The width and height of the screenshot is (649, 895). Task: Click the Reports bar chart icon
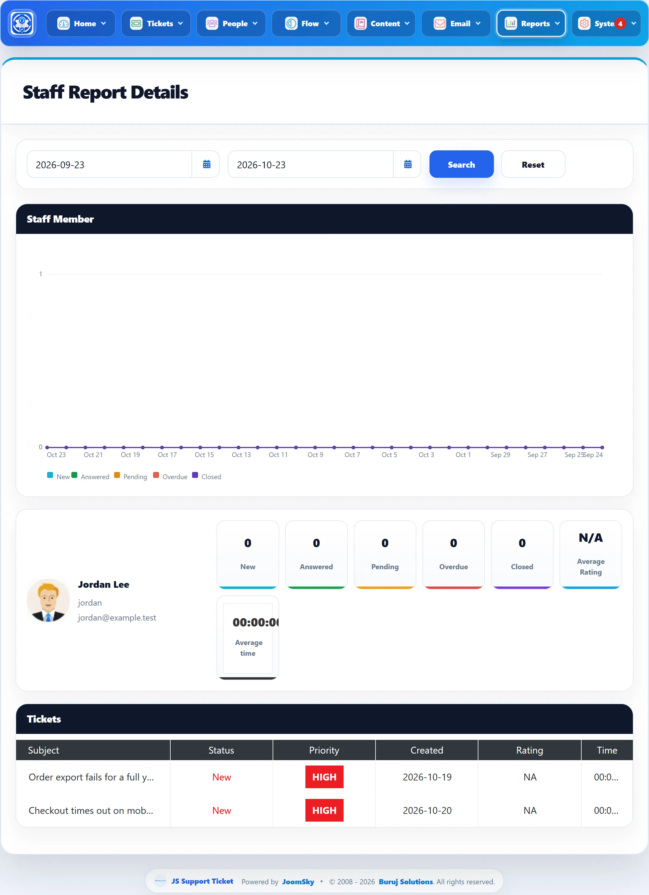point(511,24)
